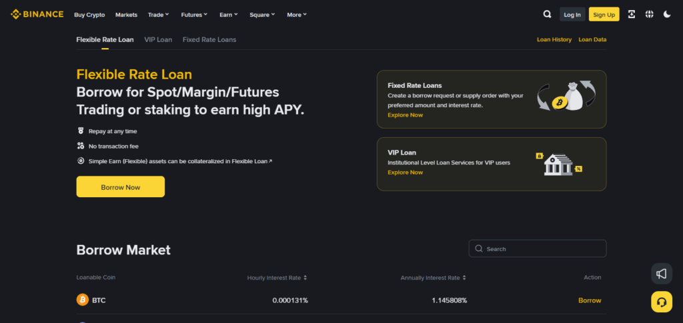
Task: Expand the Earn menu
Action: click(229, 15)
